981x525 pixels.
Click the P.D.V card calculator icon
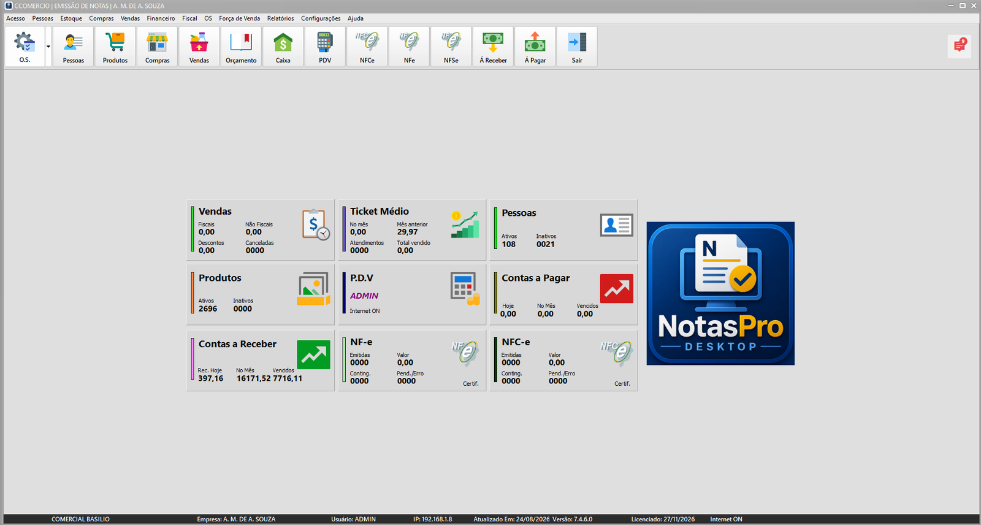tap(465, 288)
